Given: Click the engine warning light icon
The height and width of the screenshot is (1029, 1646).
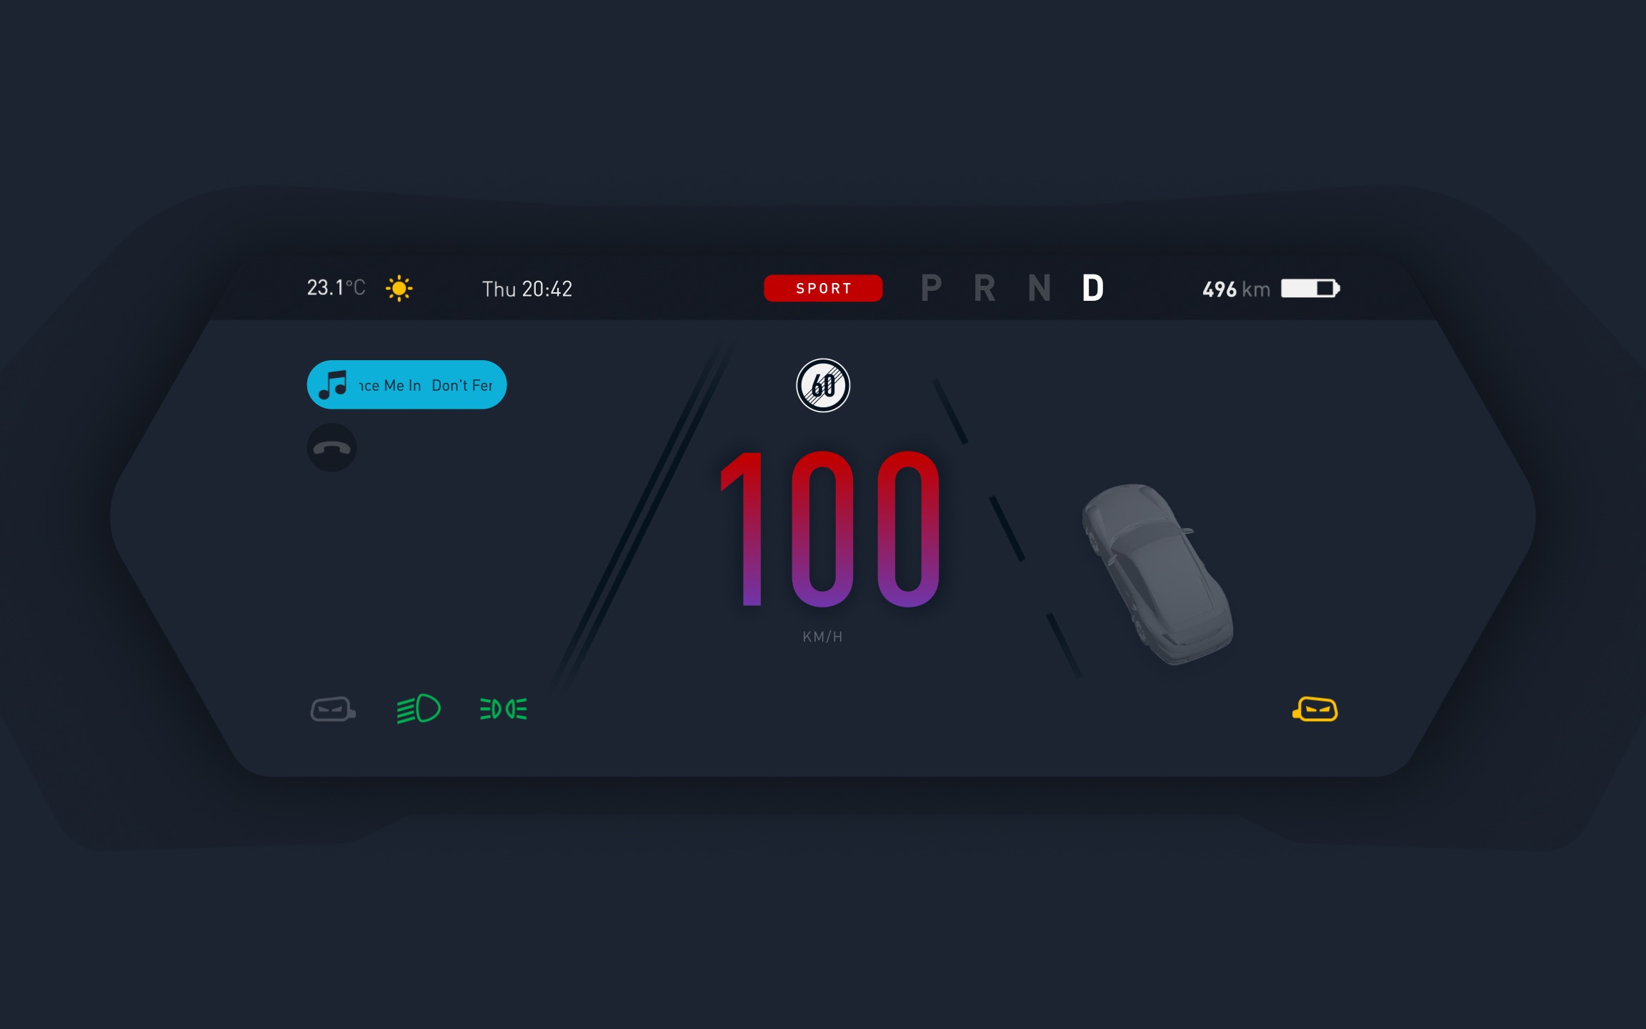Looking at the screenshot, I should click(1313, 710).
